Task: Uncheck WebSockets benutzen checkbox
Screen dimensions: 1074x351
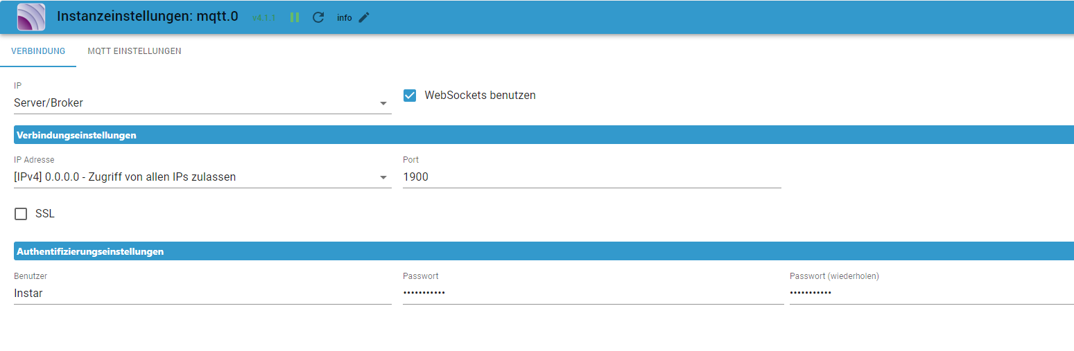Action: 410,96
